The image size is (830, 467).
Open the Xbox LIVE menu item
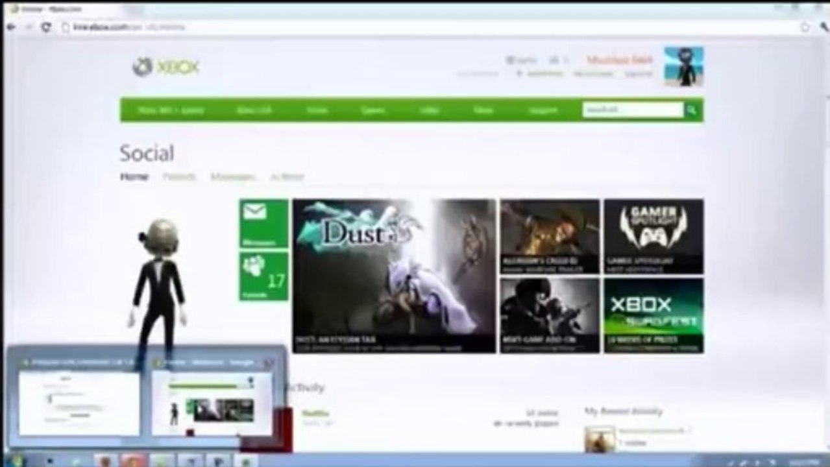pos(254,110)
